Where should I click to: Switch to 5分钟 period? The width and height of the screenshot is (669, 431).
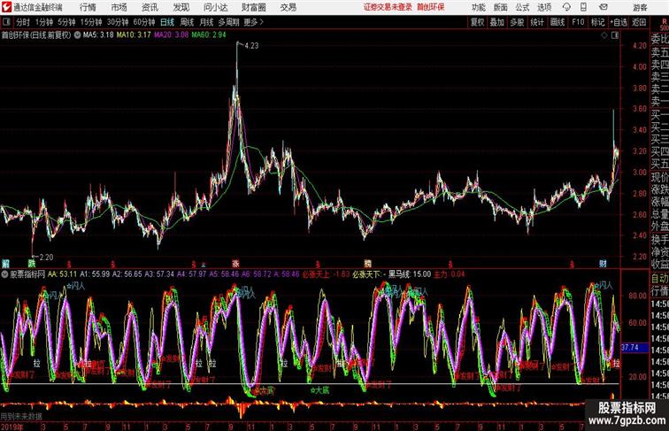pos(66,22)
